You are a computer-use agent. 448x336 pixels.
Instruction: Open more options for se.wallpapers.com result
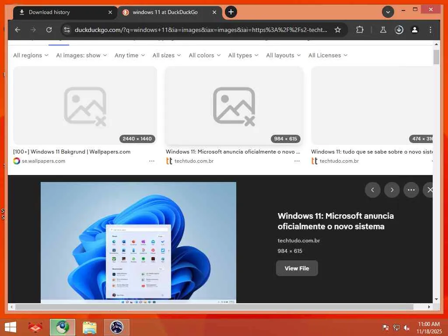152,161
